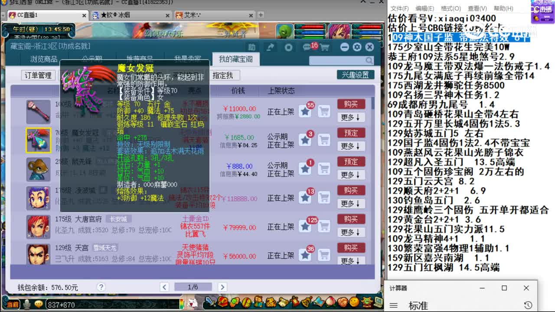This screenshot has width=555, height=312.
Task: Open the calculator hamburger menu
Action: [393, 305]
